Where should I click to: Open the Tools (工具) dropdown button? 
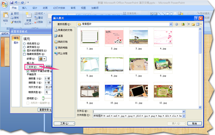click(x=64, y=123)
